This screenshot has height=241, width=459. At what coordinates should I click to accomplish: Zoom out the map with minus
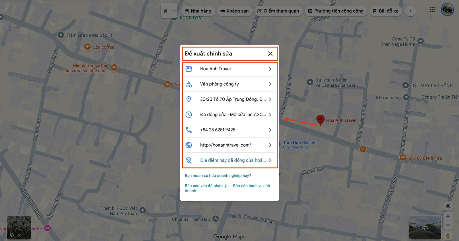click(448, 225)
